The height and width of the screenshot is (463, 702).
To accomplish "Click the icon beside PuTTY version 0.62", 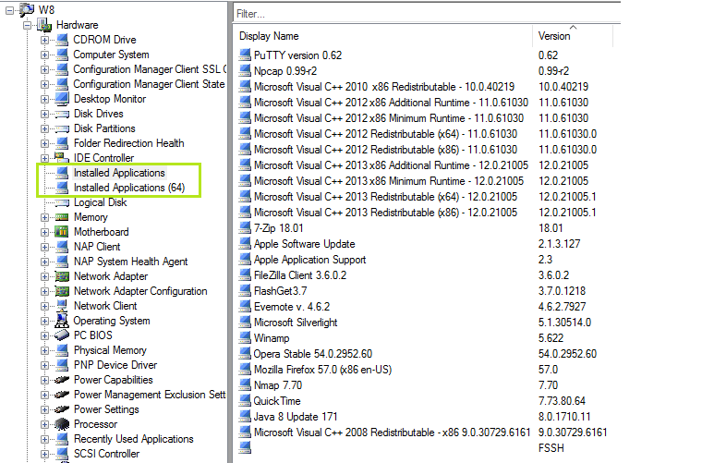I will pos(245,55).
